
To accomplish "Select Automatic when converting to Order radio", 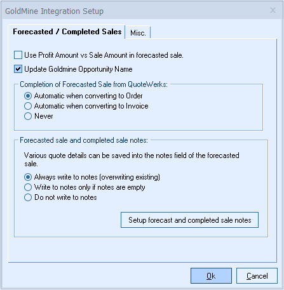I will [28, 96].
